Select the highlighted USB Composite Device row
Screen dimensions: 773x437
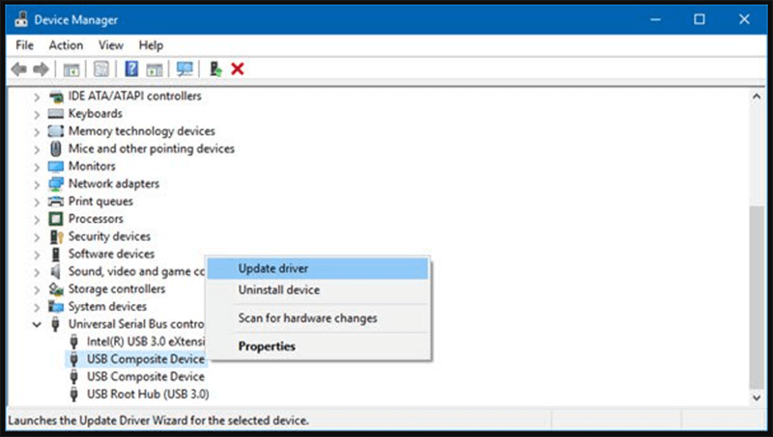click(x=136, y=359)
